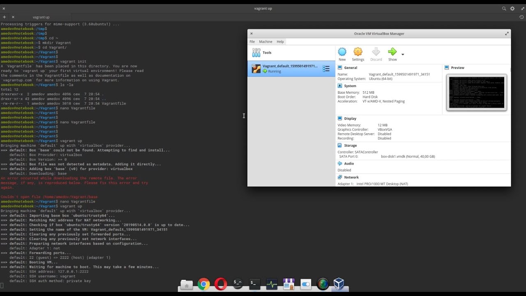
Task: Click 'Booting VM...' line in terminal
Action: click(x=29, y=262)
